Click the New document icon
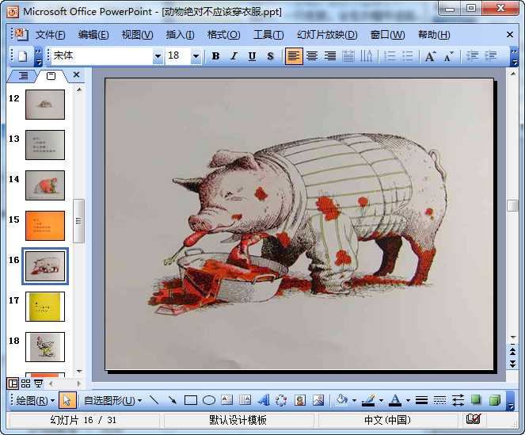The width and height of the screenshot is (525, 435). (x=22, y=56)
